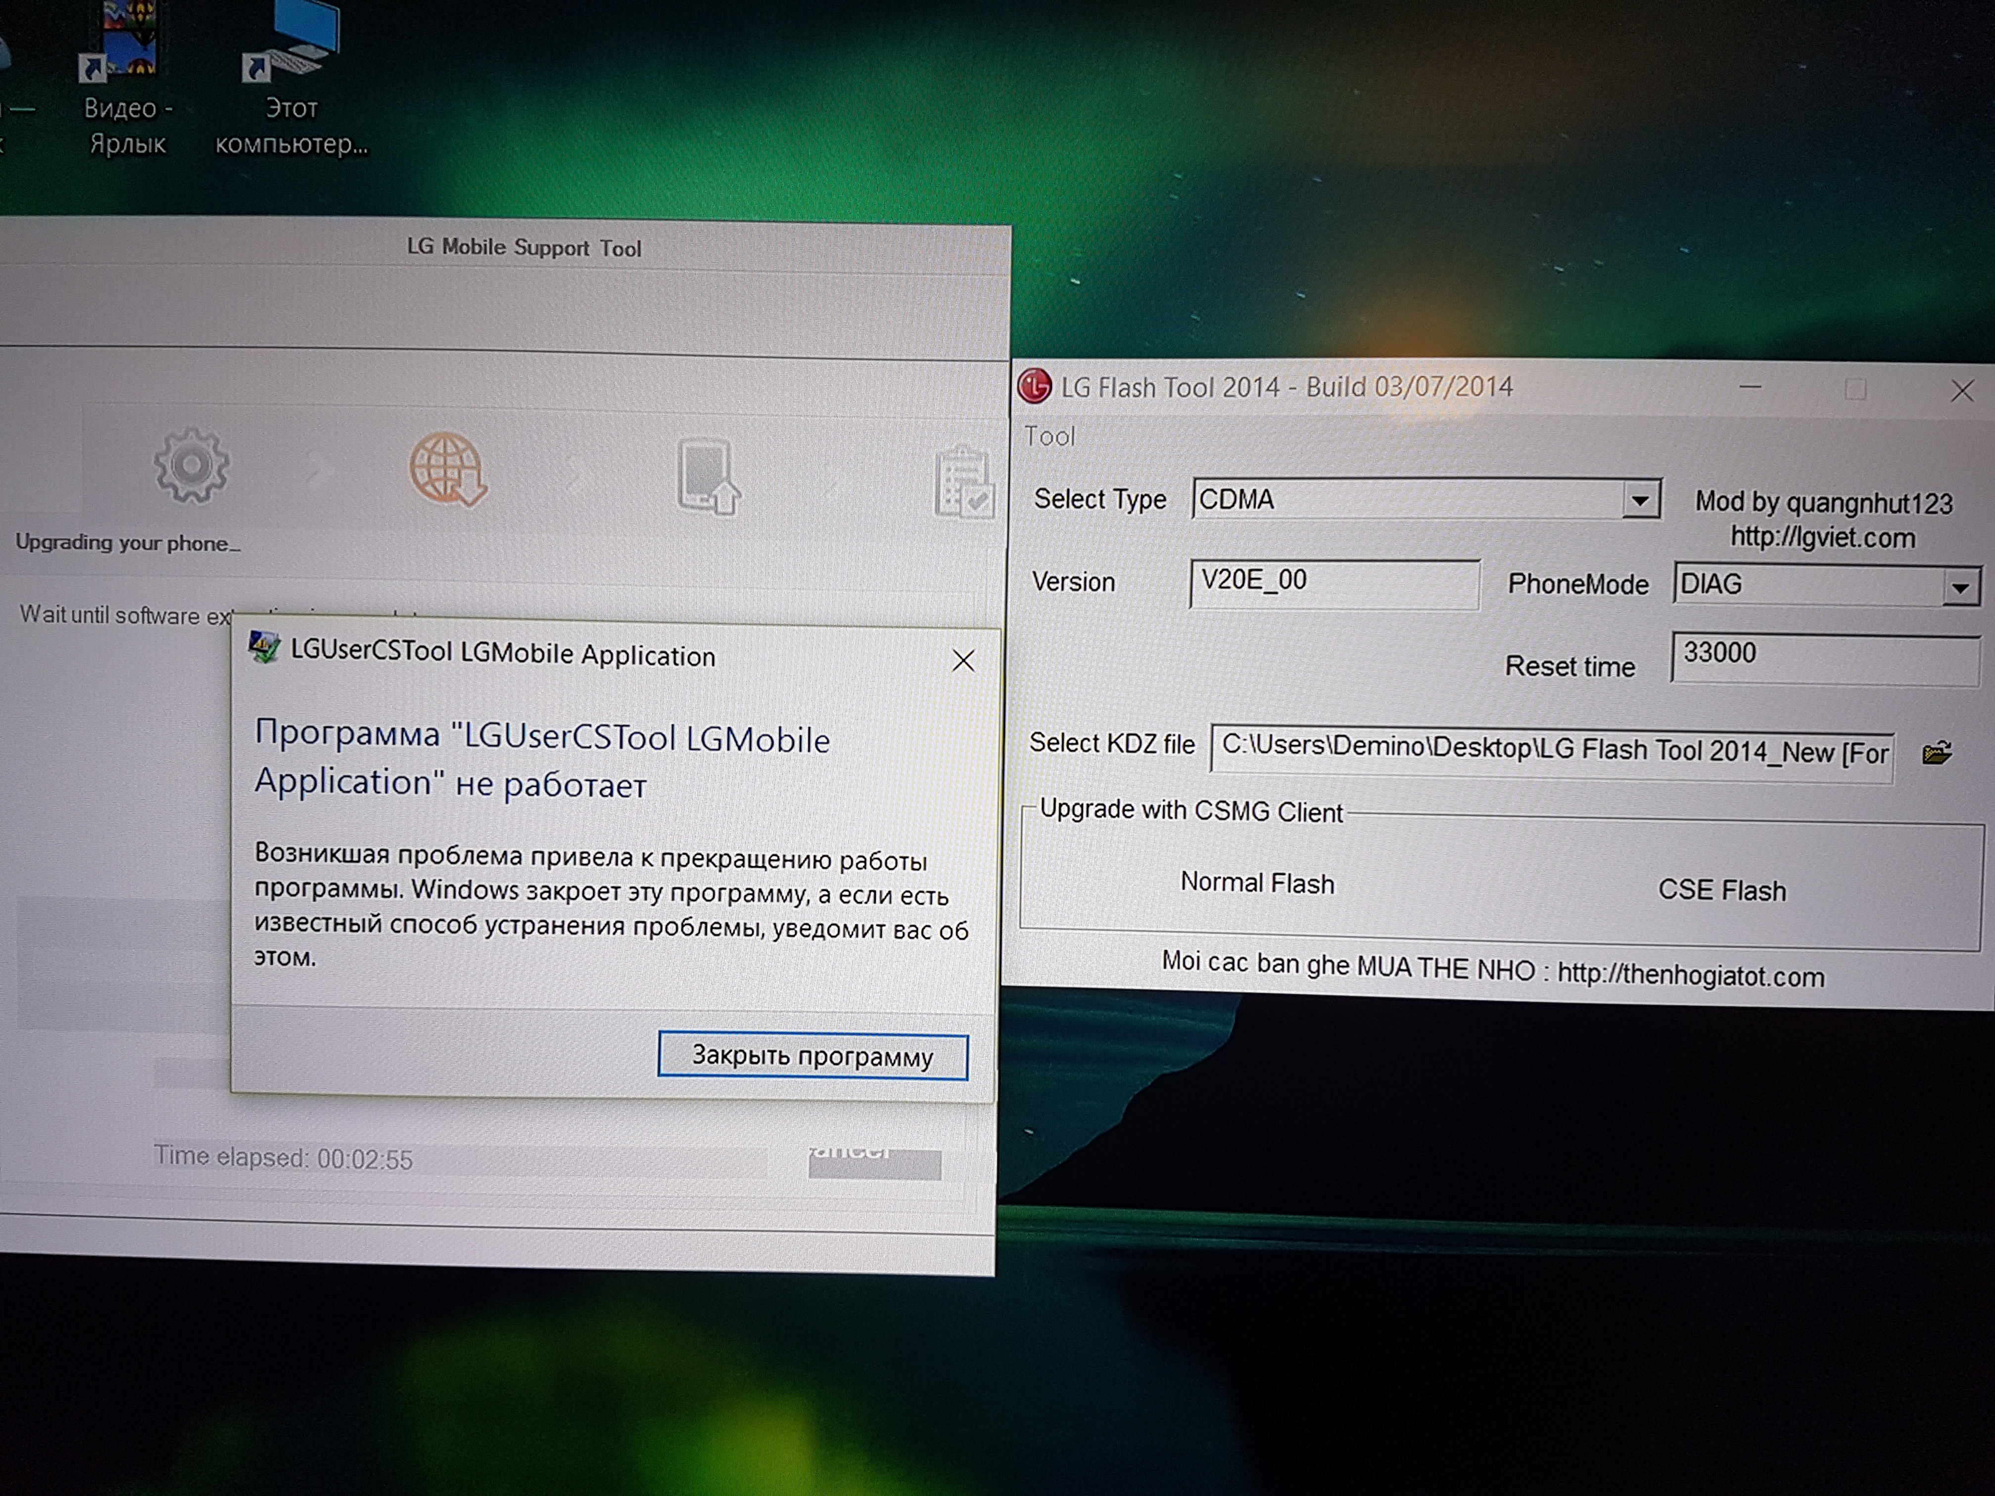The image size is (1995, 1496).
Task: Click the Version field showing V20E_00
Action: coord(1333,582)
